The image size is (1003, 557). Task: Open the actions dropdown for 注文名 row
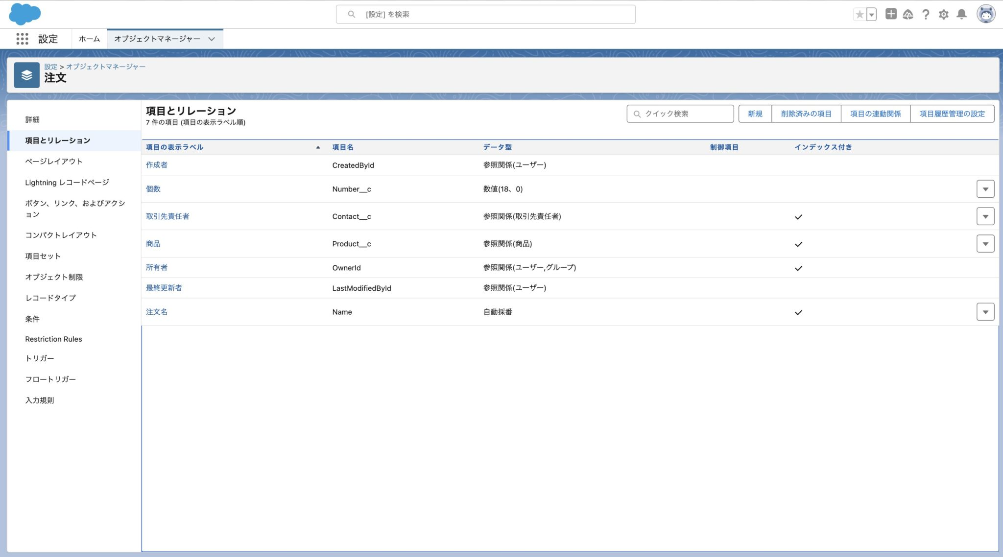pos(985,312)
